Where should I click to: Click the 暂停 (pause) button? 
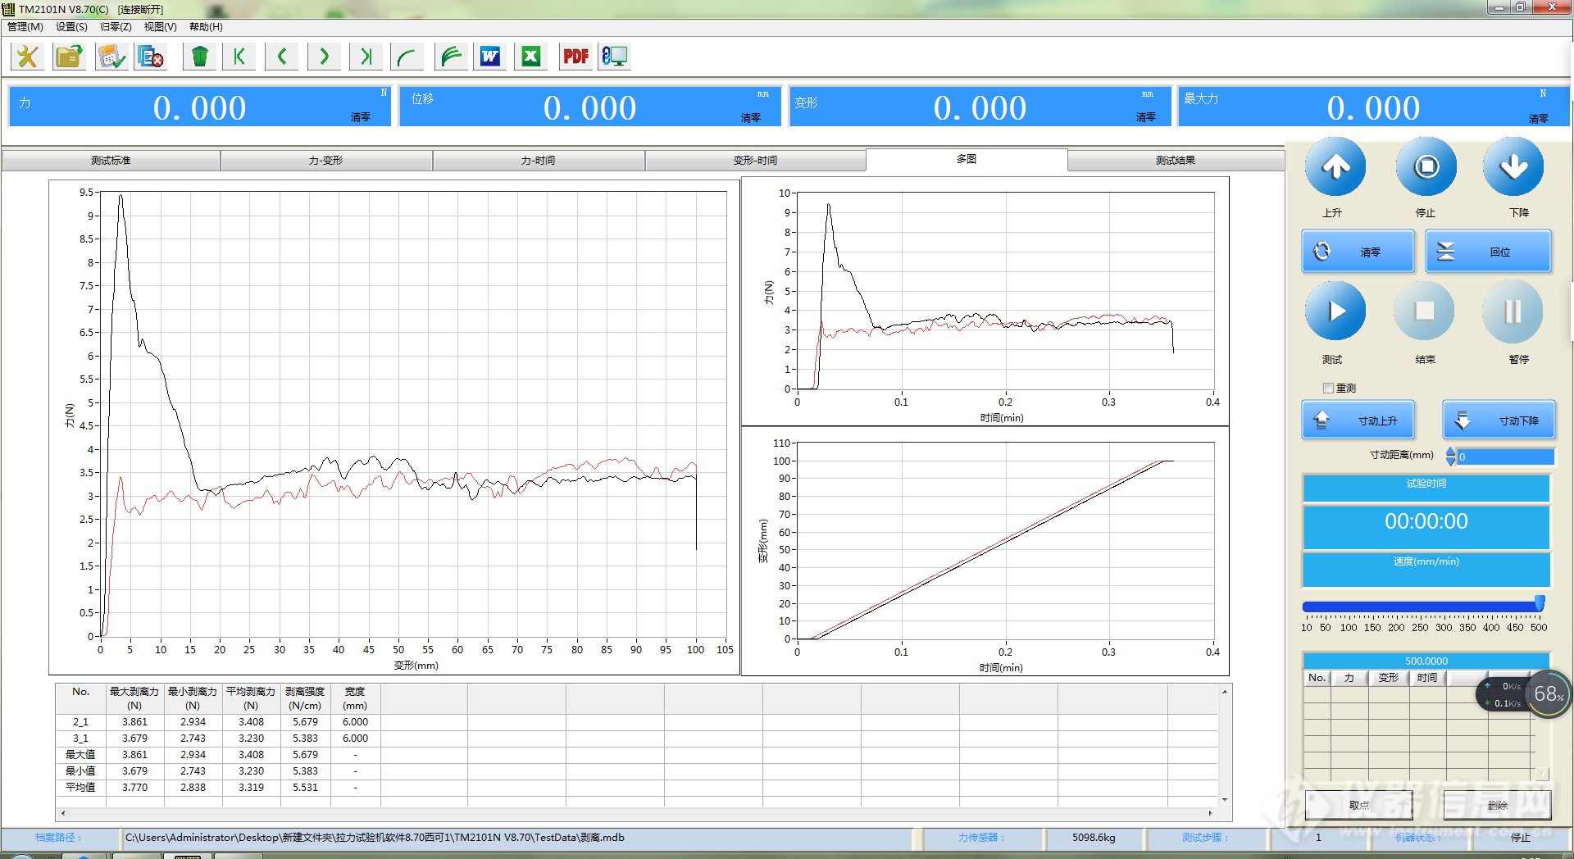[1513, 311]
